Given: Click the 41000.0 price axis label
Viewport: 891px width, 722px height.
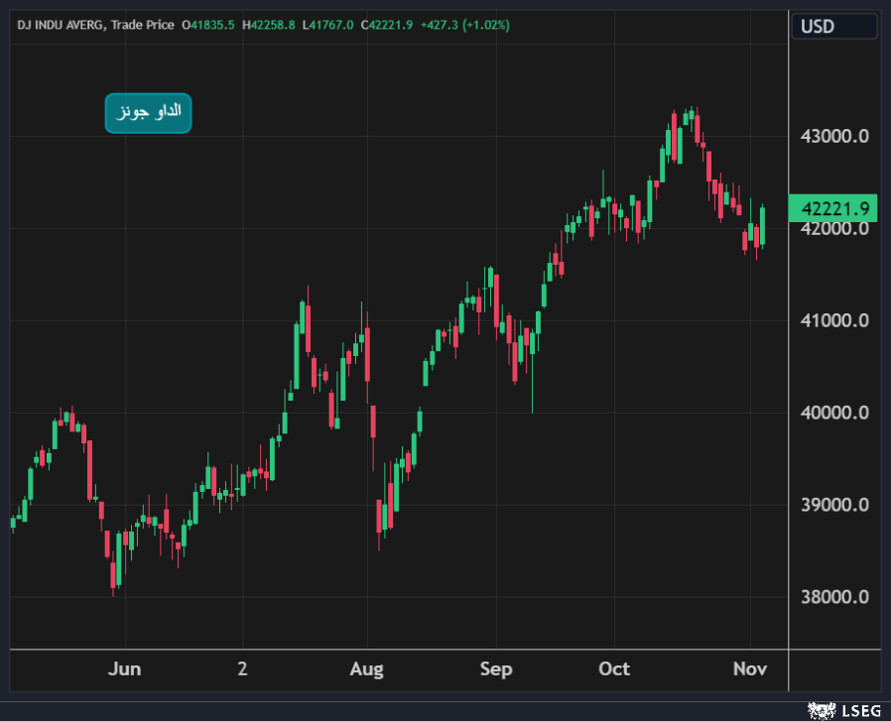Looking at the screenshot, I should [833, 320].
